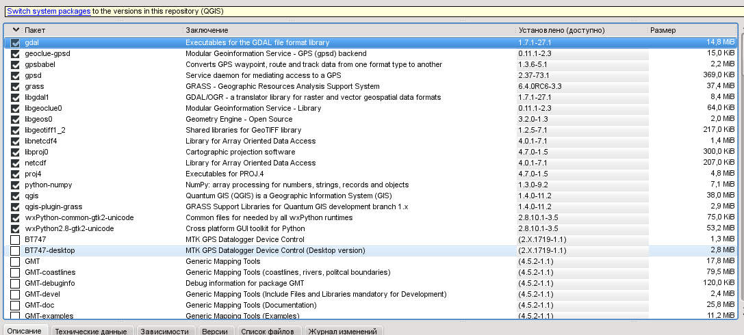Uncheck the grass package checkbox

[15, 86]
